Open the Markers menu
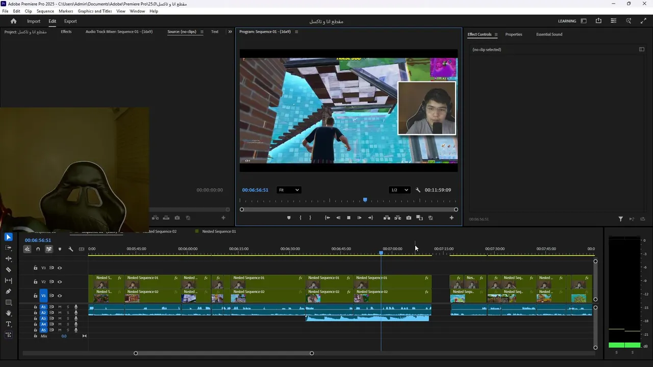653x367 pixels. click(66, 11)
